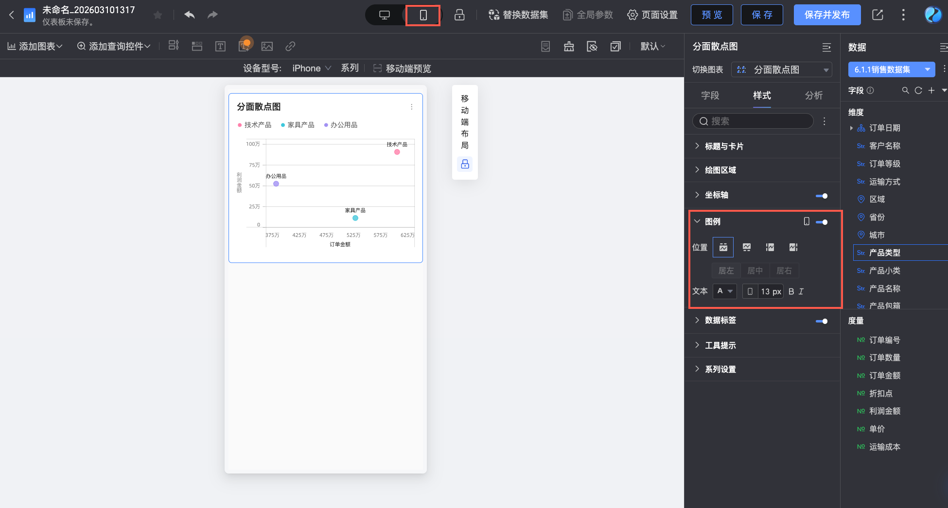
Task: Redo the last action
Action: tap(212, 15)
